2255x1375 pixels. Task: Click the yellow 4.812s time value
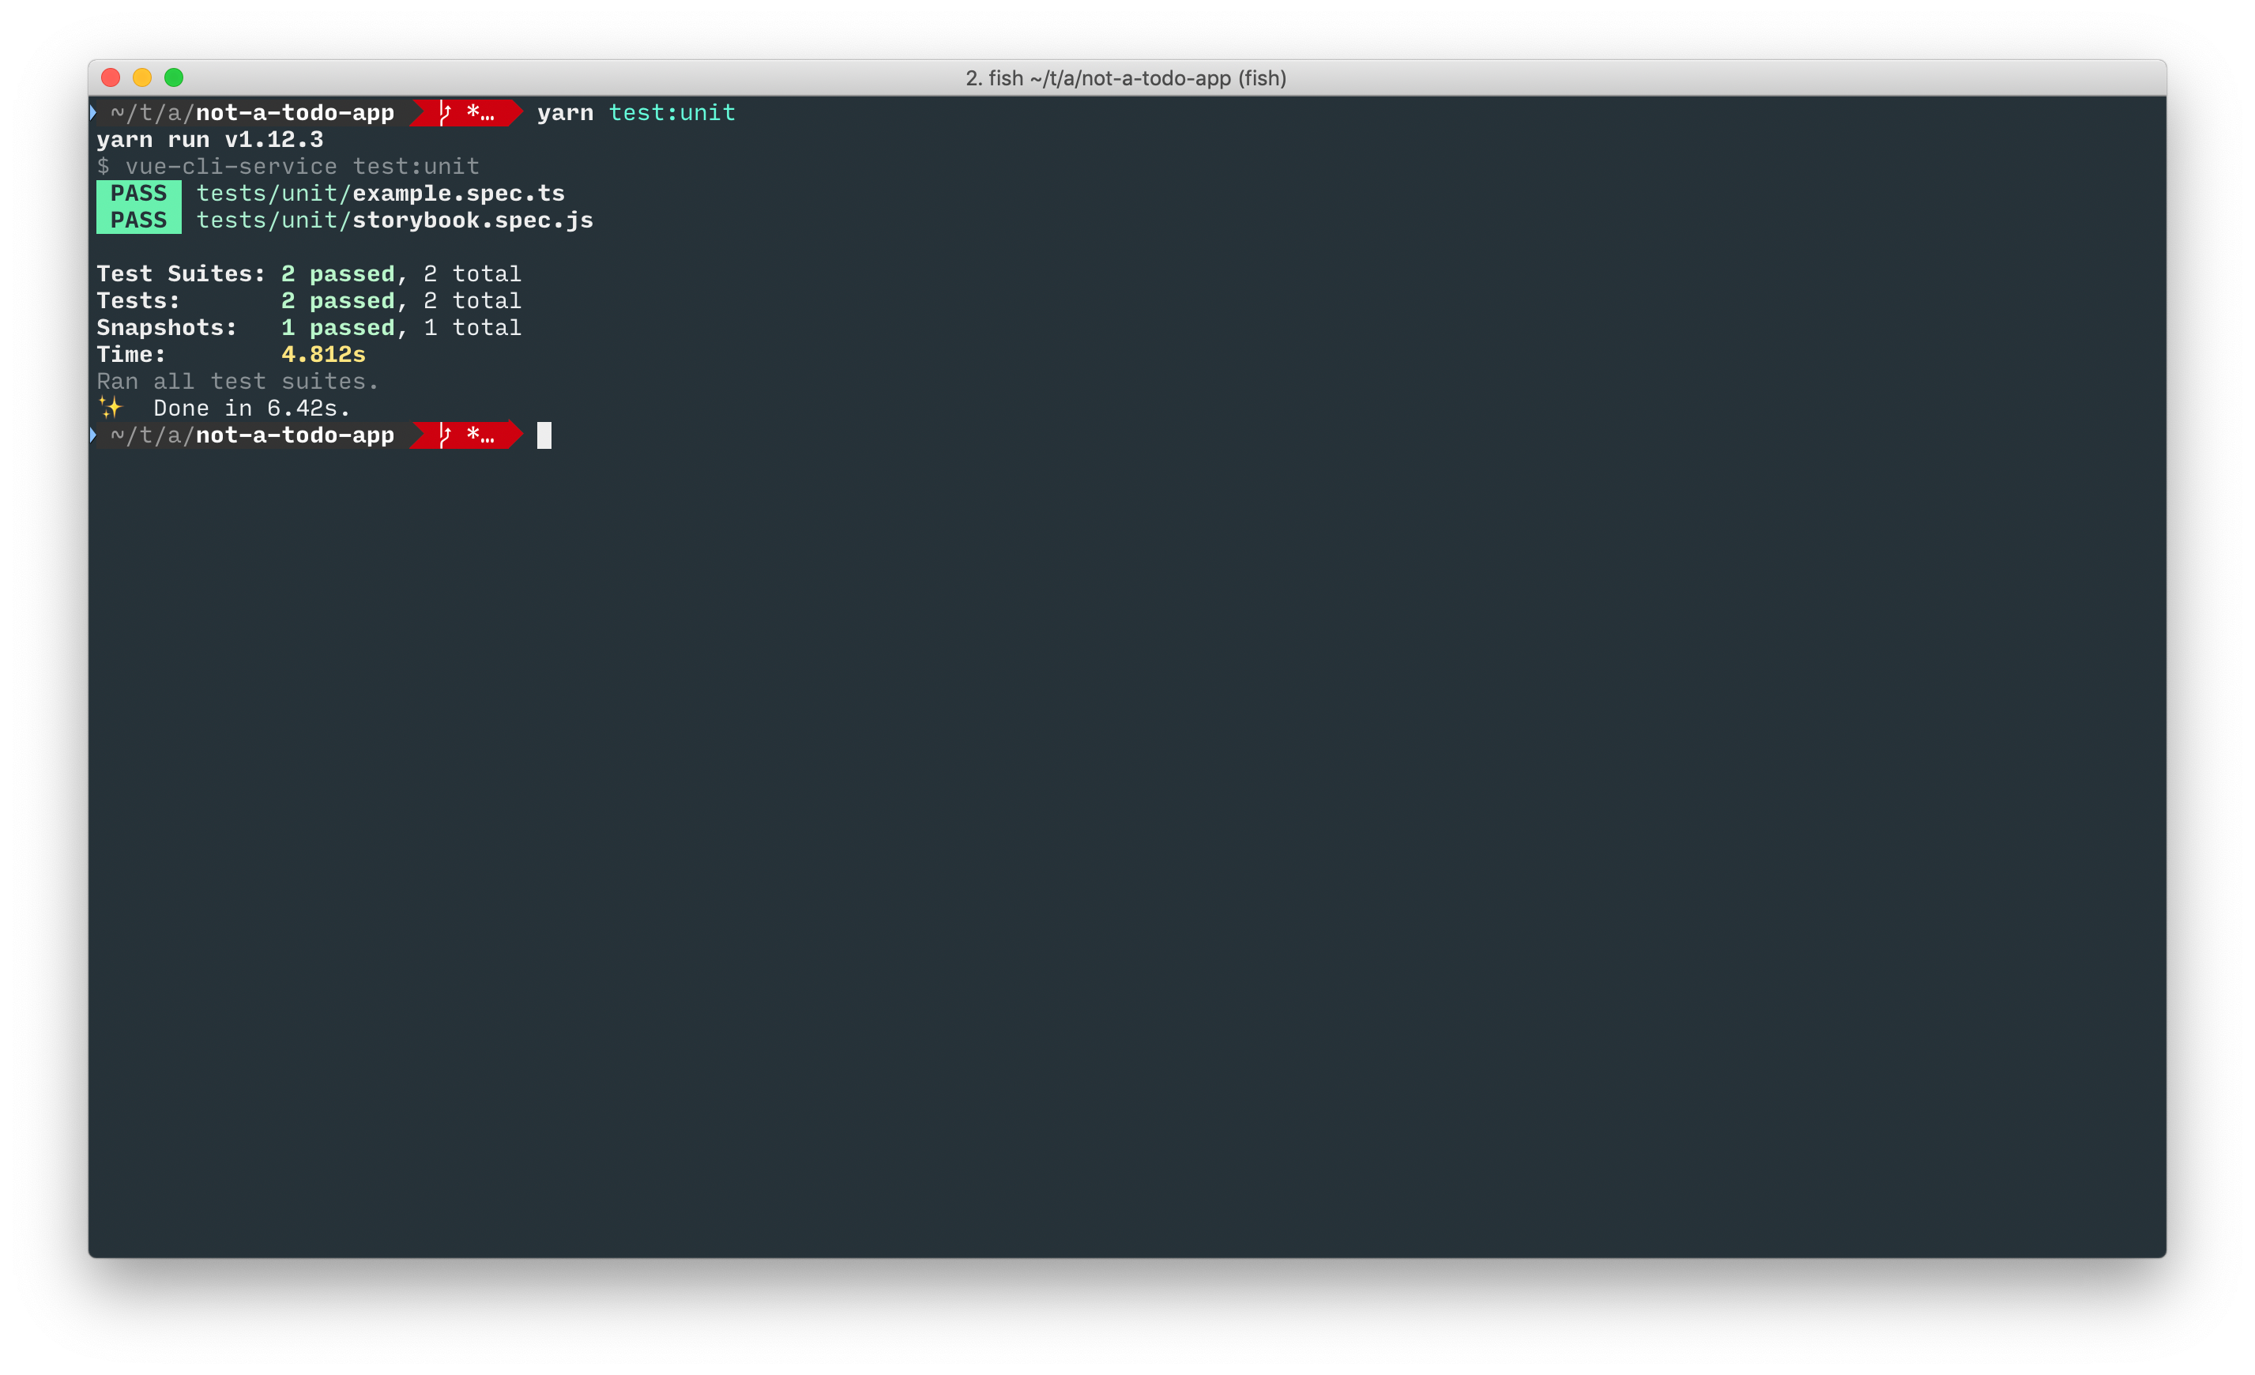[x=323, y=354]
